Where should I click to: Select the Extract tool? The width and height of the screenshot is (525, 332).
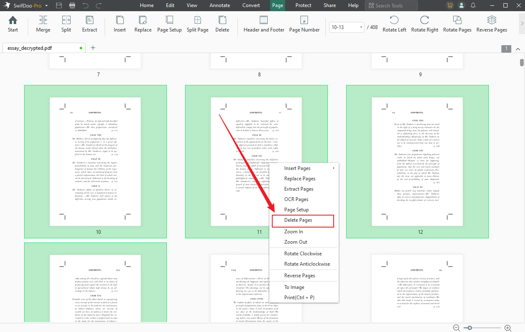(x=89, y=24)
